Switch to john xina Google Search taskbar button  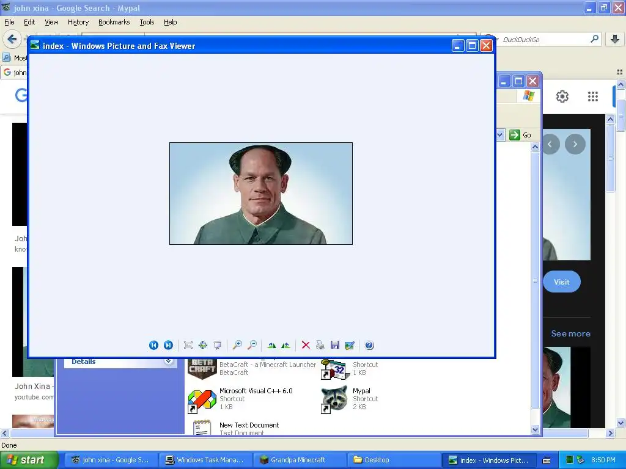pos(111,460)
